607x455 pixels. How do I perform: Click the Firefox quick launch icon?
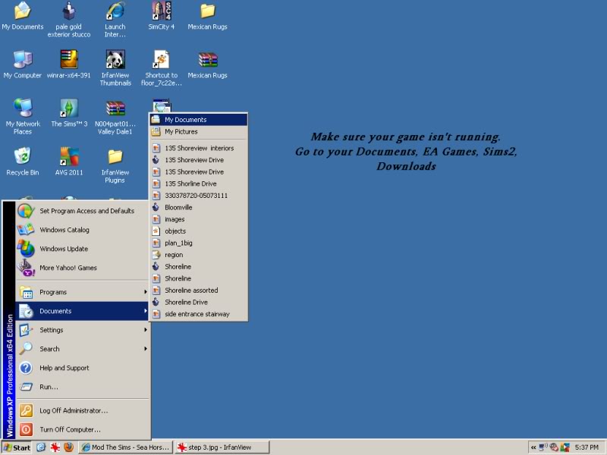pos(68,447)
